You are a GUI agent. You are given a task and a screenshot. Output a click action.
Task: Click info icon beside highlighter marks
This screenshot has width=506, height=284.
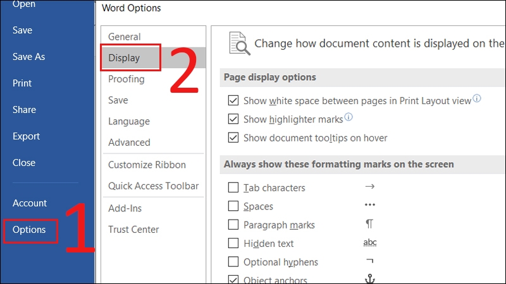click(348, 117)
